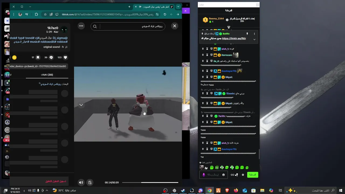Delete slvh_1 first message with trash icon
This screenshot has width=345, height=194.
coord(203,49)
